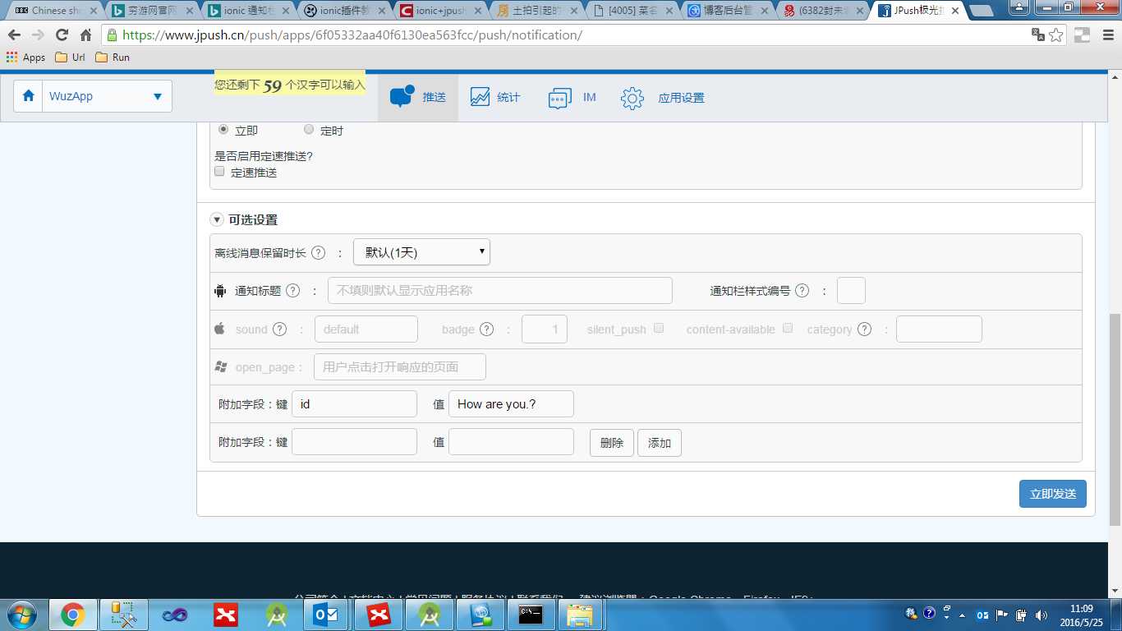Click help icon next to 离线消息保留时长
Screen dimensions: 1122x631
(x=318, y=252)
